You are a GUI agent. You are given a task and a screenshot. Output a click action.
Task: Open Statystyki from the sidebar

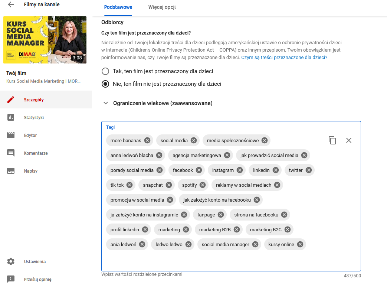(x=33, y=118)
